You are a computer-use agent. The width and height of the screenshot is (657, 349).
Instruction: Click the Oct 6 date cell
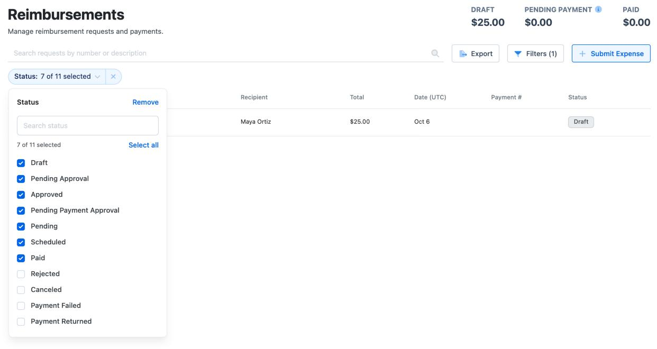point(422,122)
